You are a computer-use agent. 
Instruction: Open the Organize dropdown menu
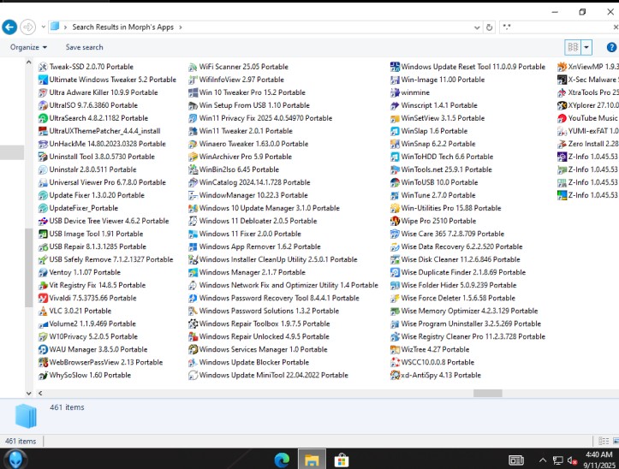(29, 47)
